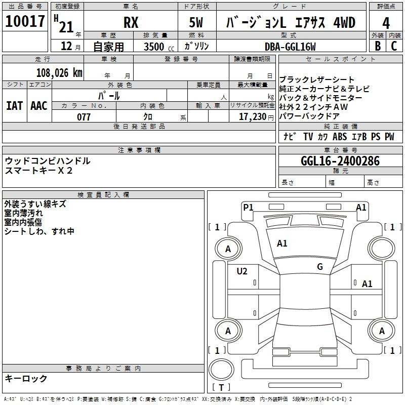
Task: Click the mileage 108,026 km
Action: click(x=59, y=73)
